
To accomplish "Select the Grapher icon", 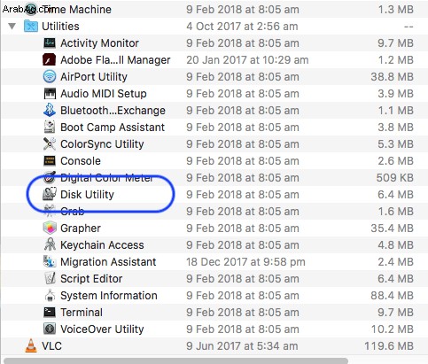I will click(50, 228).
